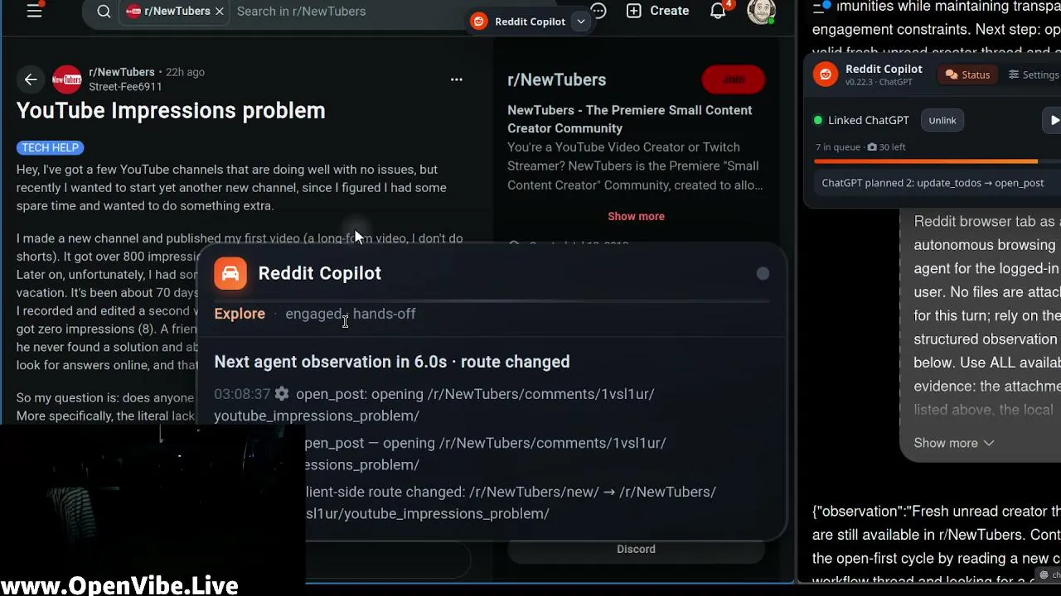Click the Reddit Copilot panel logo
This screenshot has width=1061, height=596.
point(826,74)
